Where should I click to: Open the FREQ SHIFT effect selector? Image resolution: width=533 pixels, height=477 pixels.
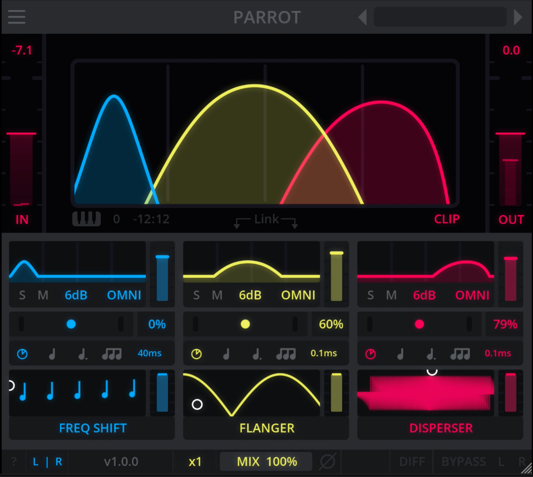[92, 428]
